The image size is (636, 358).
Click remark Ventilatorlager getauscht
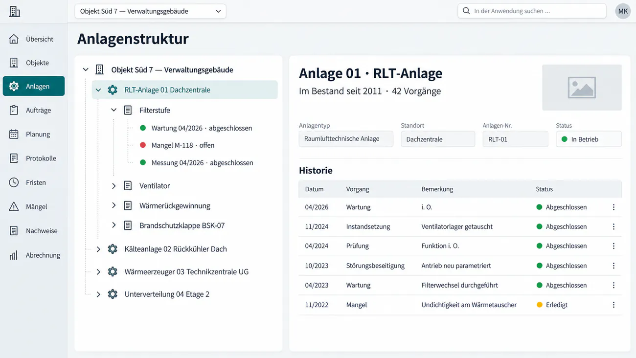pyautogui.click(x=457, y=226)
